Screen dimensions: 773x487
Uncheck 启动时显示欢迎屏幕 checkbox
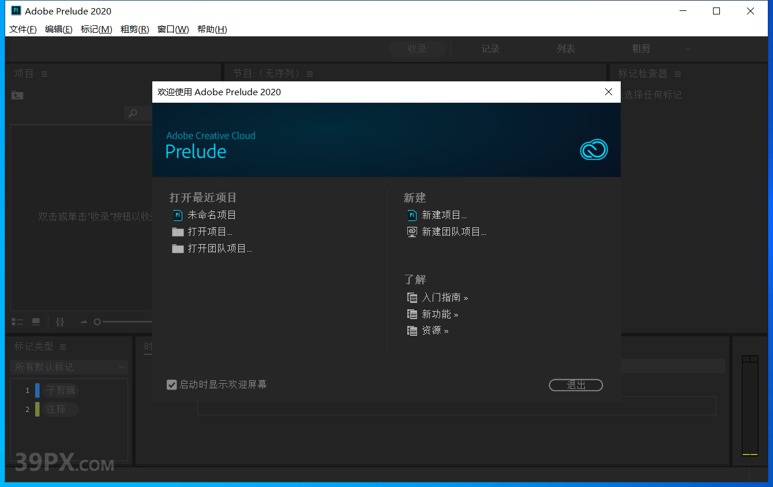171,385
